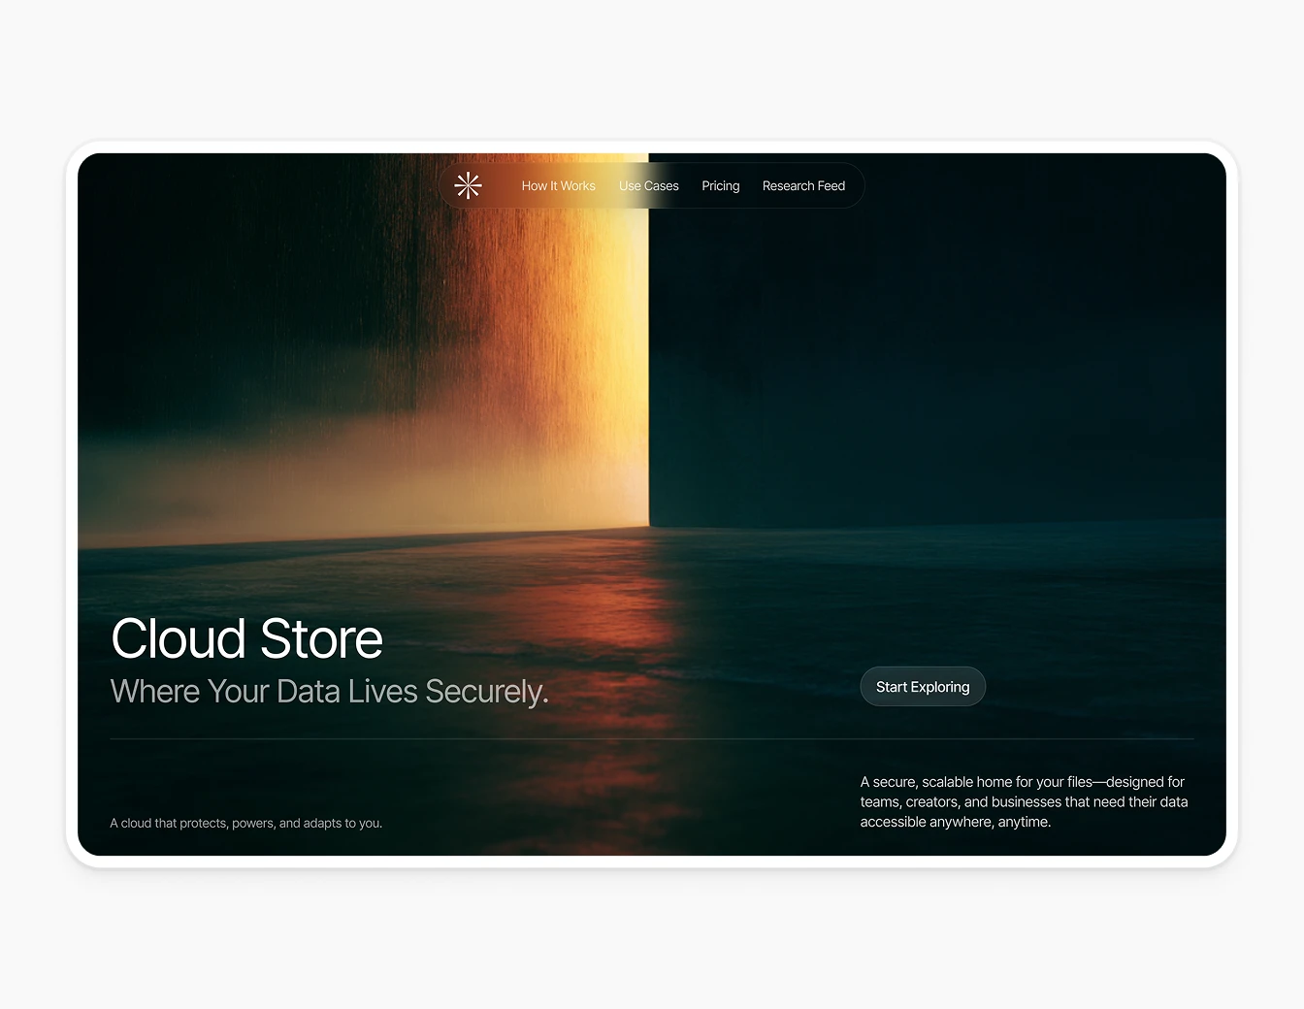Select Use Cases in the top nav
Image resolution: width=1304 pixels, height=1009 pixels.
649,185
